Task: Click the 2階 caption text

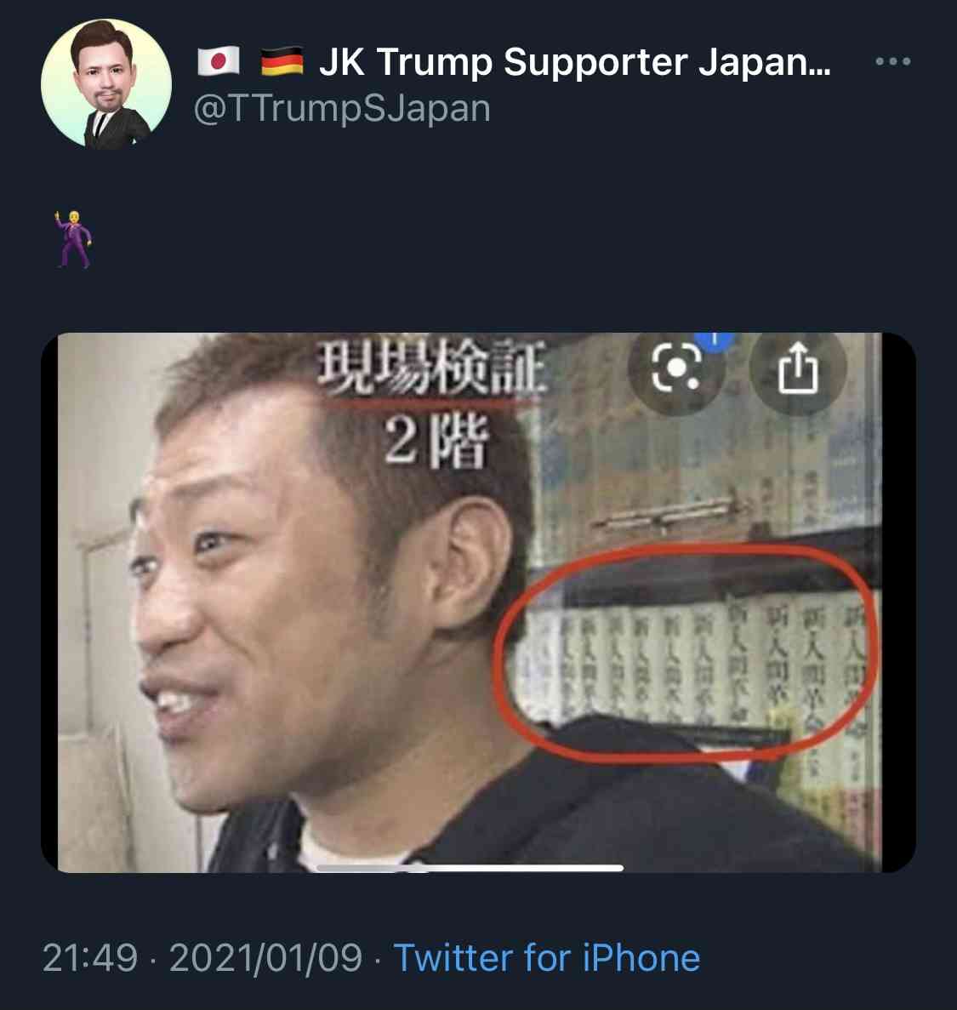Action: click(436, 442)
